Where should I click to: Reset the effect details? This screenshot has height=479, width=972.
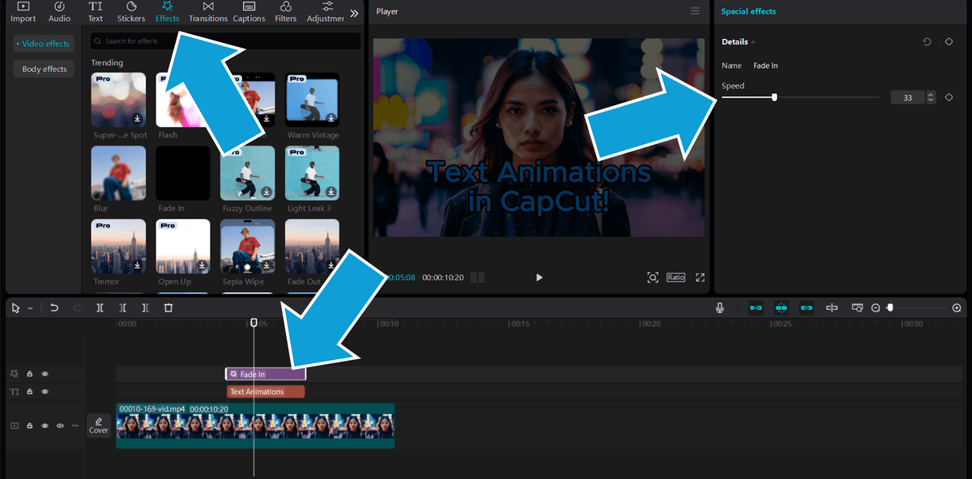point(927,41)
